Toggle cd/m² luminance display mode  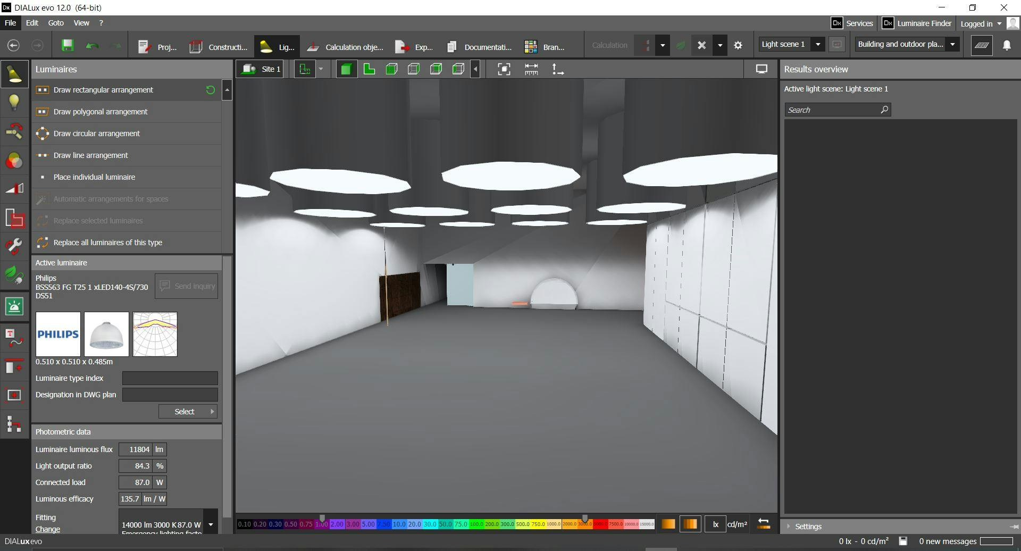[737, 524]
